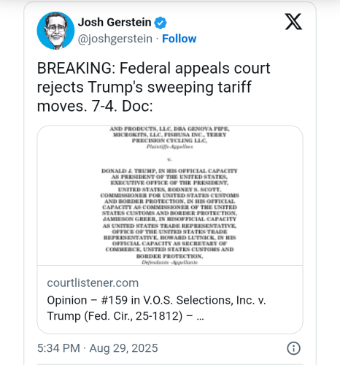The image size is (340, 365).
Task: Click '7-4. Doc:' line of the tweet
Action: coord(123,107)
